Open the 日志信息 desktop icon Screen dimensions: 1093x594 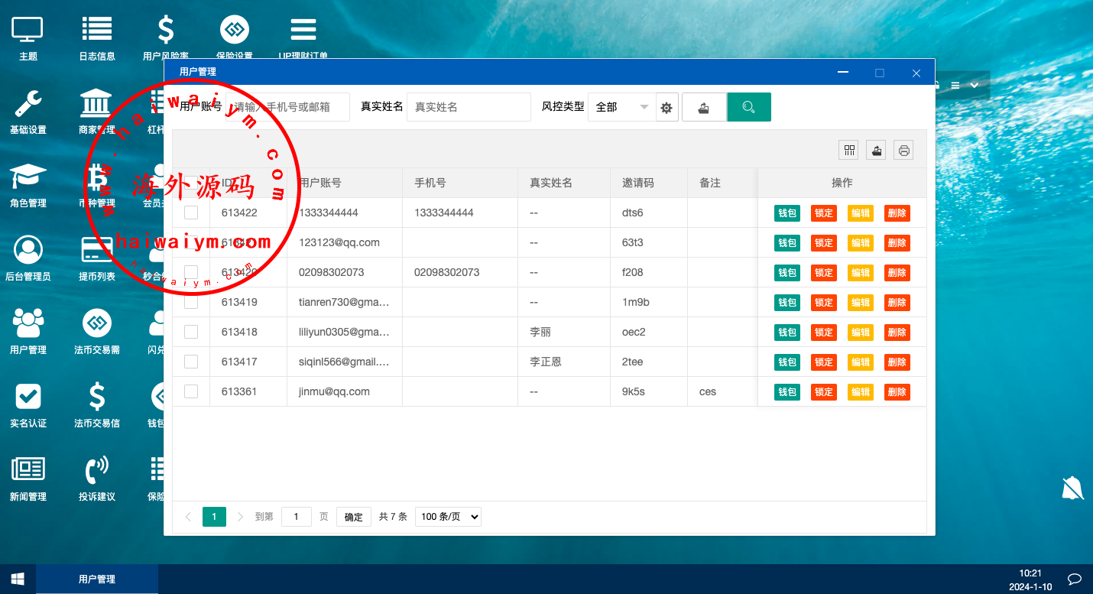(97, 31)
